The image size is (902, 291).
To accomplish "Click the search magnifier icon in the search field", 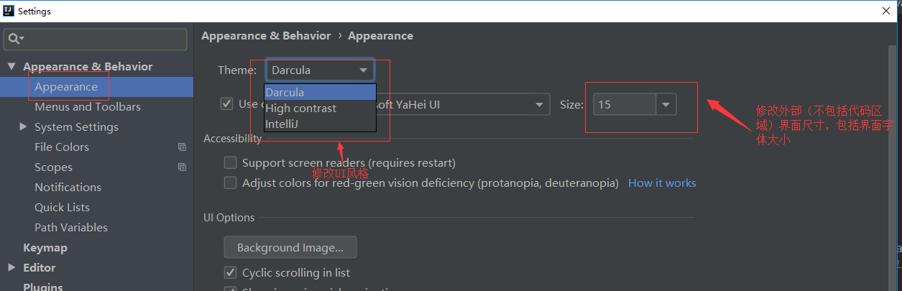I will coord(14,38).
